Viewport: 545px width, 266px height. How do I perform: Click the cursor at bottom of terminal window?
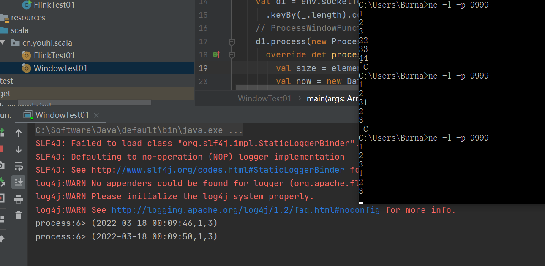pyautogui.click(x=361, y=202)
